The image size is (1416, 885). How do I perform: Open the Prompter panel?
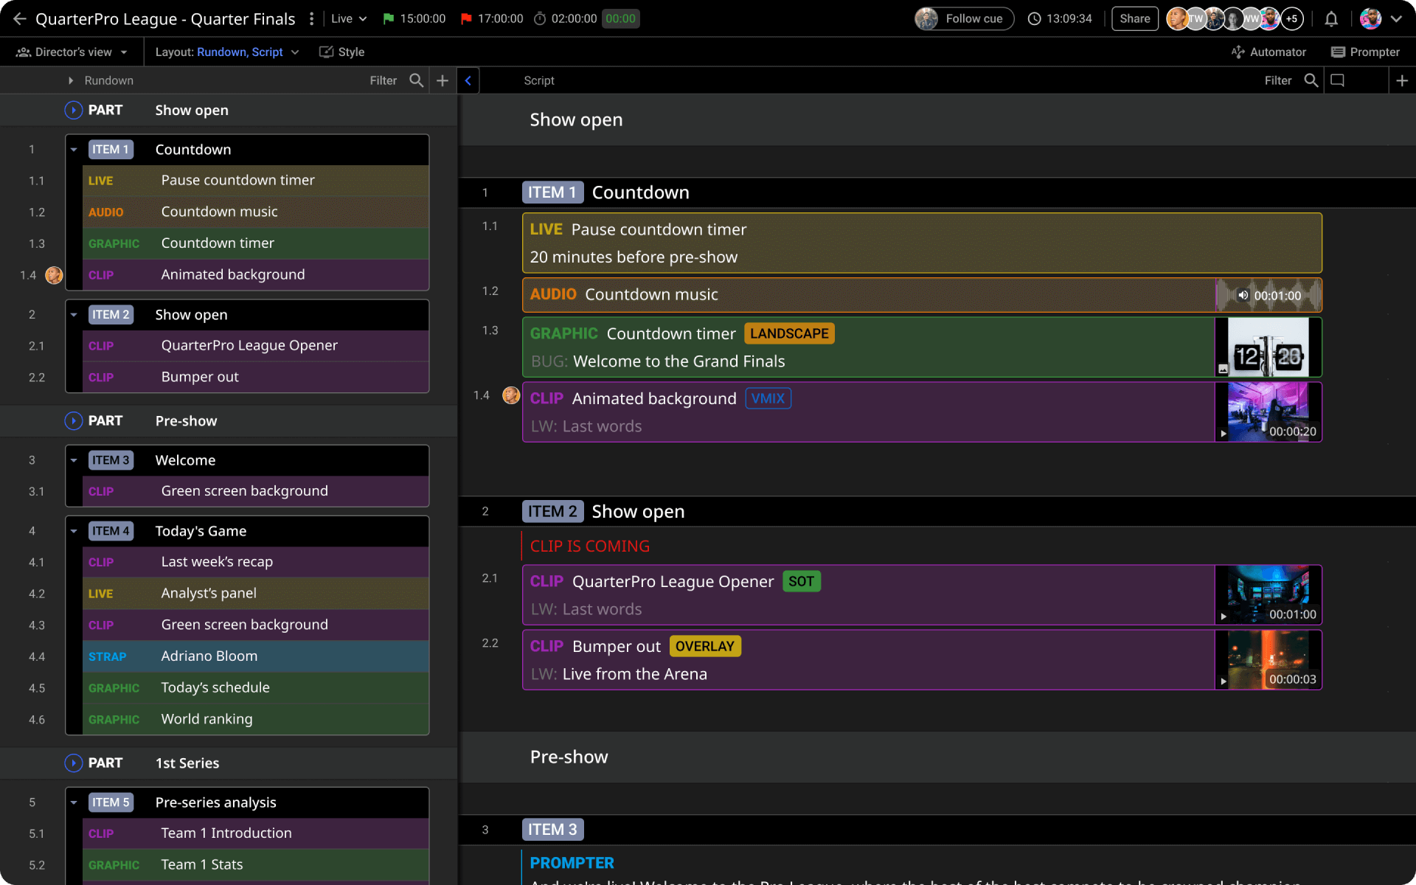click(1365, 52)
